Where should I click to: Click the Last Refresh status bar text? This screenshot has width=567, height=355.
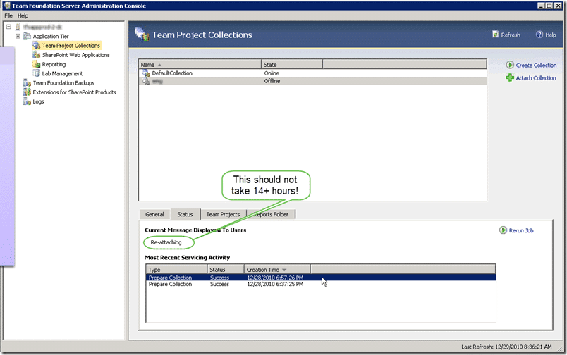[x=506, y=347]
